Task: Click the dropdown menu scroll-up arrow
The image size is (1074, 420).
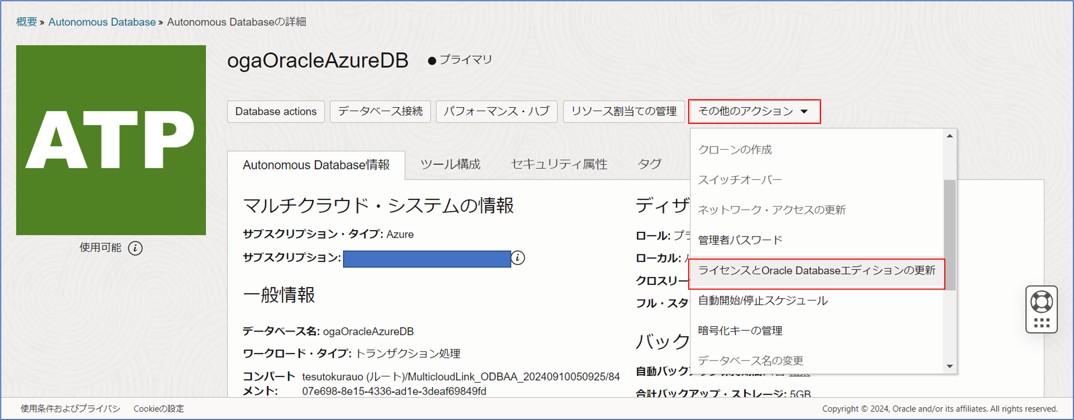Action: pos(950,136)
